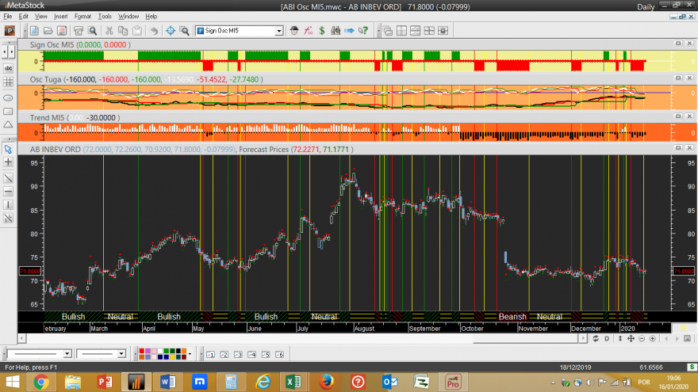This screenshot has height=392, width=698.
Task: Open the File menu
Action: (x=8, y=17)
